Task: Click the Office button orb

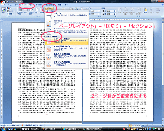Action: [x=3, y=3]
